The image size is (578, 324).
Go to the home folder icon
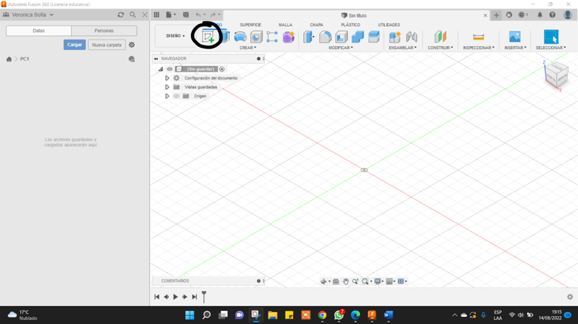(9, 59)
